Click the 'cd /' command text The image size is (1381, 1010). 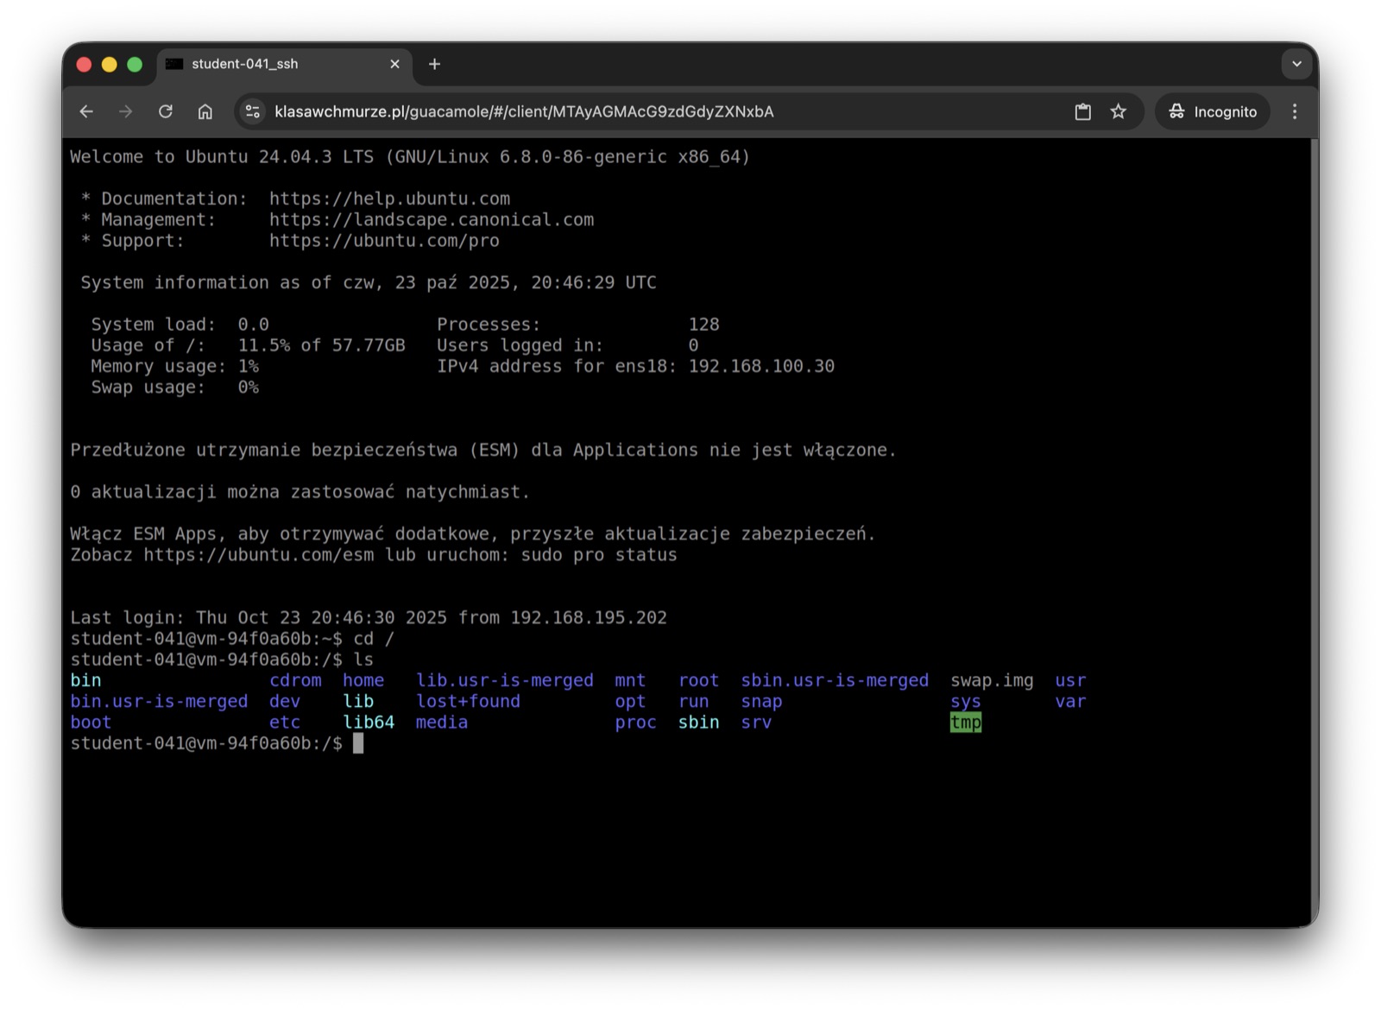[374, 639]
